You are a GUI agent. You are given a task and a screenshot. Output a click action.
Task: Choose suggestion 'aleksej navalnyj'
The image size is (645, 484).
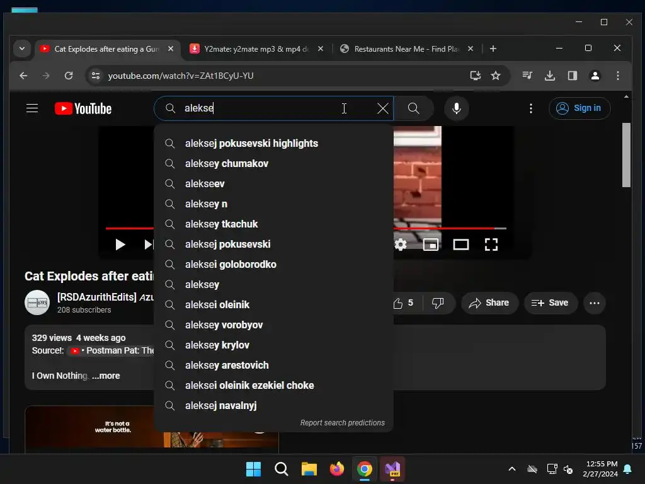[x=273, y=405]
